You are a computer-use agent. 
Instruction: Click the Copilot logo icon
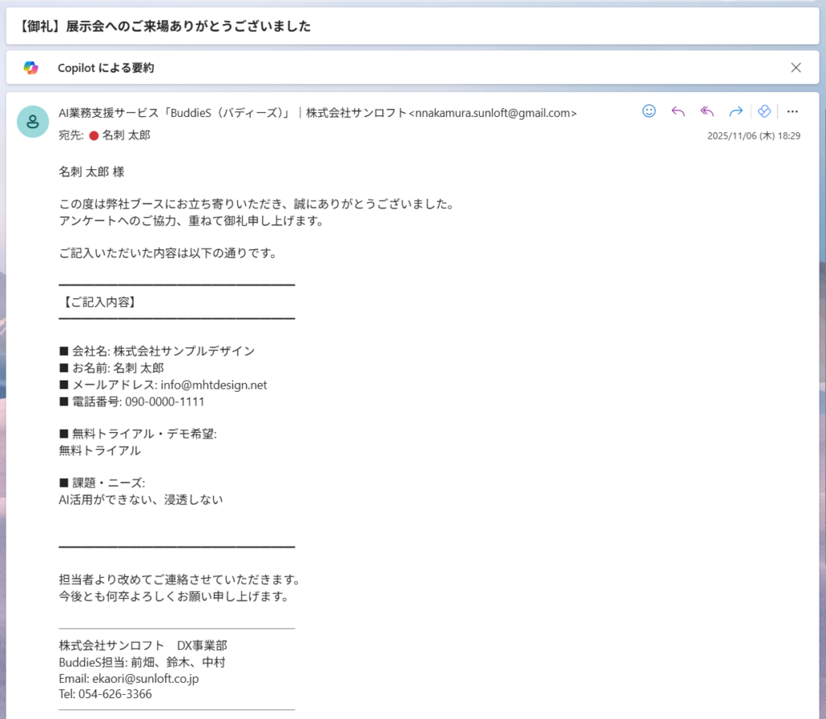click(x=31, y=68)
